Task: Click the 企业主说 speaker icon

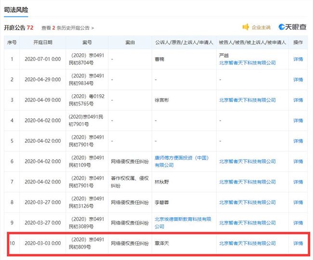Action: 246,27
